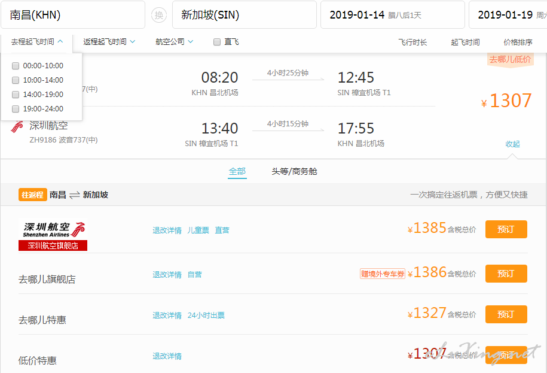Viewport: 547px width, 373px height.
Task: Click the 自营 link
Action: [195, 275]
